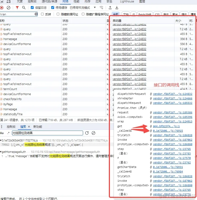Open throttling mode dropdown arrow
This screenshot has height=200, width=197.
(95, 7)
